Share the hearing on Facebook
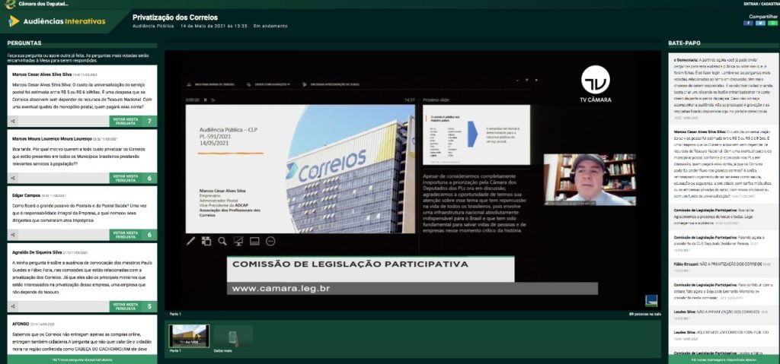The image size is (780, 364). click(x=750, y=23)
